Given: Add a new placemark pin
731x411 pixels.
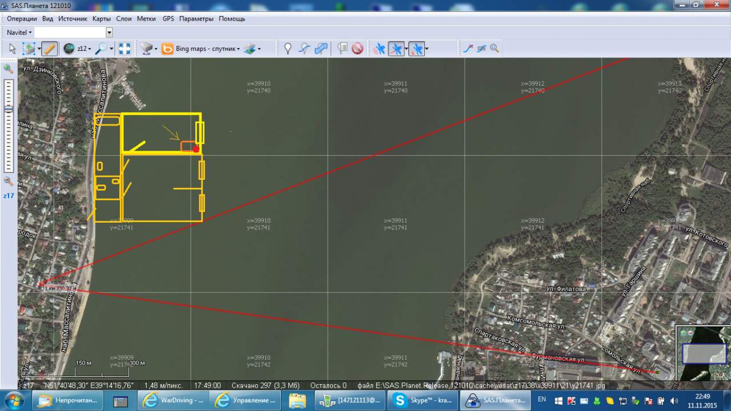Looking at the screenshot, I should click(288, 49).
